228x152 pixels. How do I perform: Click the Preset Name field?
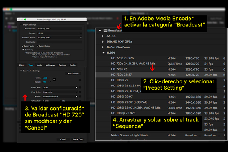pos(60,29)
